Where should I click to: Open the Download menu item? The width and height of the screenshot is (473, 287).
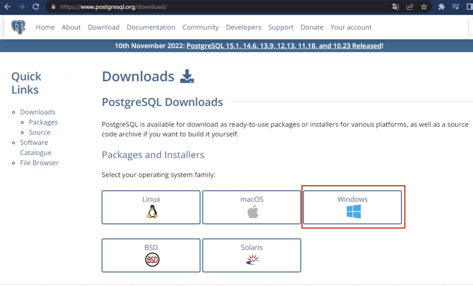[x=103, y=27]
